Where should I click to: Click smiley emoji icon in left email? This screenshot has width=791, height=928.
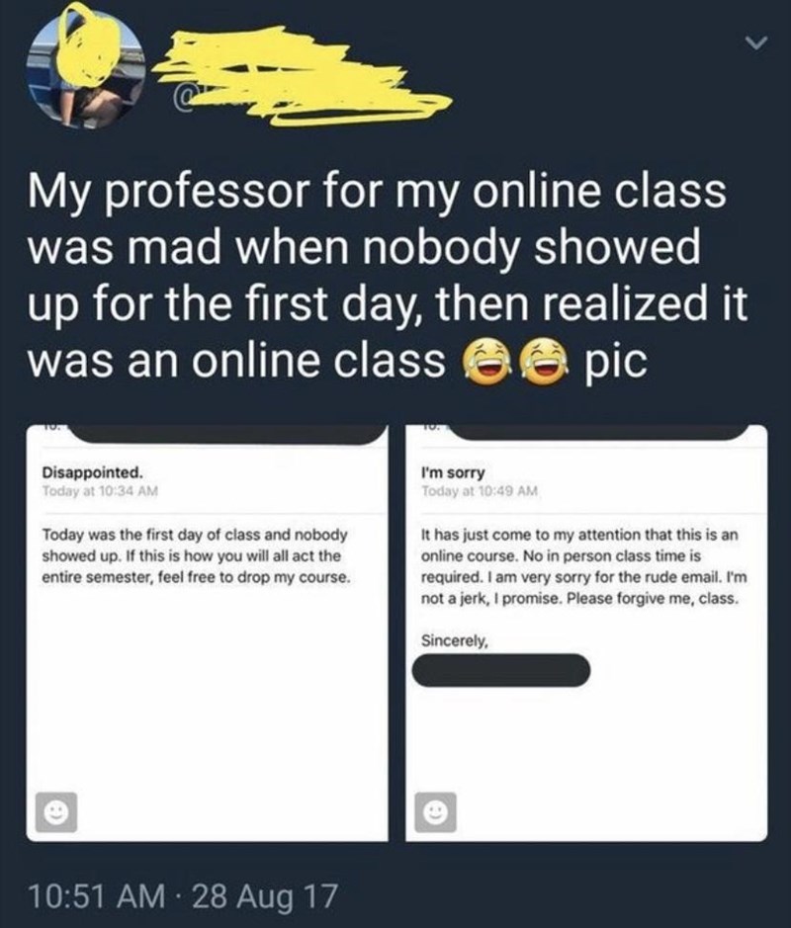point(56,812)
